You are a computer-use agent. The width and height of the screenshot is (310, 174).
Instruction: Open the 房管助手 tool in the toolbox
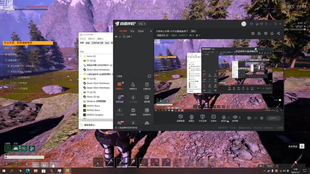point(133,86)
